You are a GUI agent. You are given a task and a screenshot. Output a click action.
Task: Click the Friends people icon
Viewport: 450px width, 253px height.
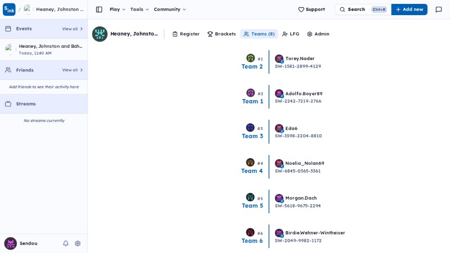[8, 70]
